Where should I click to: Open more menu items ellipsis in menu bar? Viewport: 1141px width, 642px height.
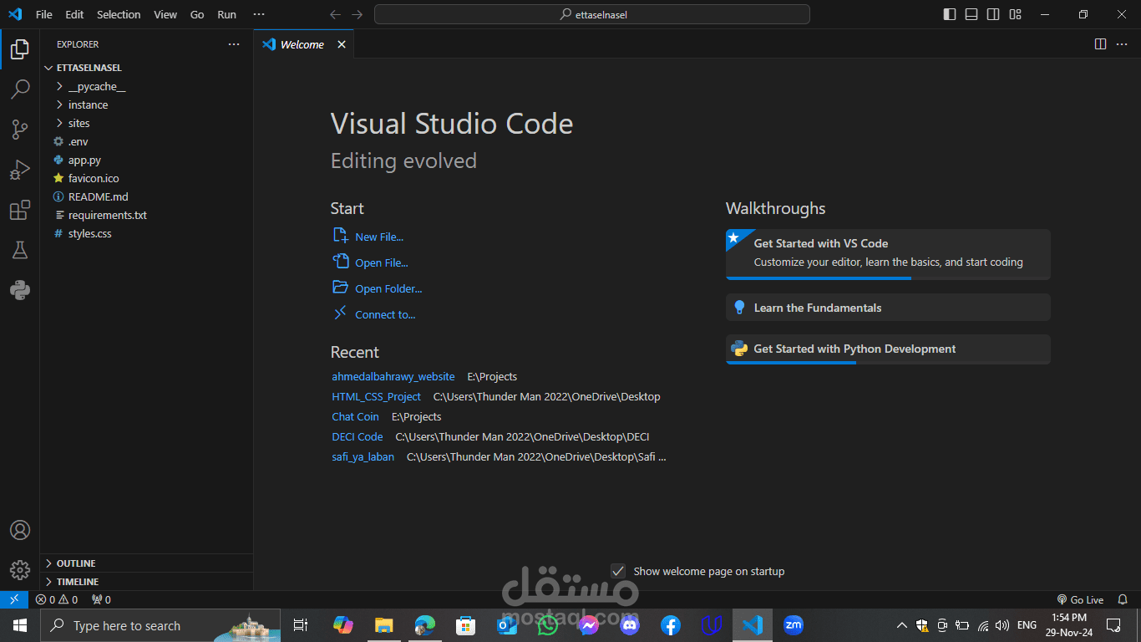point(259,14)
